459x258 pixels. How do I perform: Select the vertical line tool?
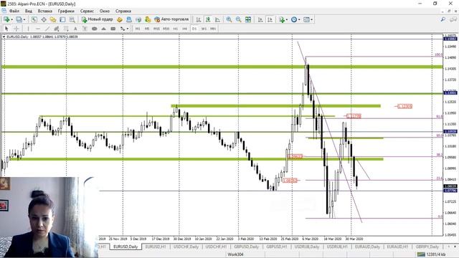pyautogui.click(x=28, y=29)
